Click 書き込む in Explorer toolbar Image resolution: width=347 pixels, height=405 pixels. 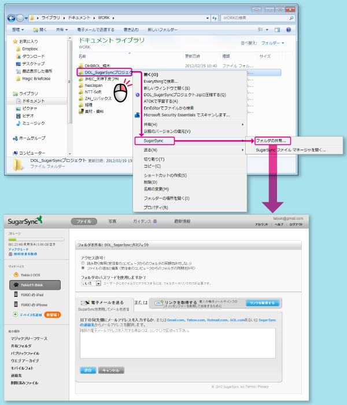pyautogui.click(x=131, y=30)
